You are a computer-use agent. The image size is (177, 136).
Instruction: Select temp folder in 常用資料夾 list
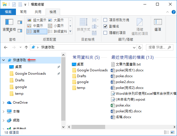[79, 88]
